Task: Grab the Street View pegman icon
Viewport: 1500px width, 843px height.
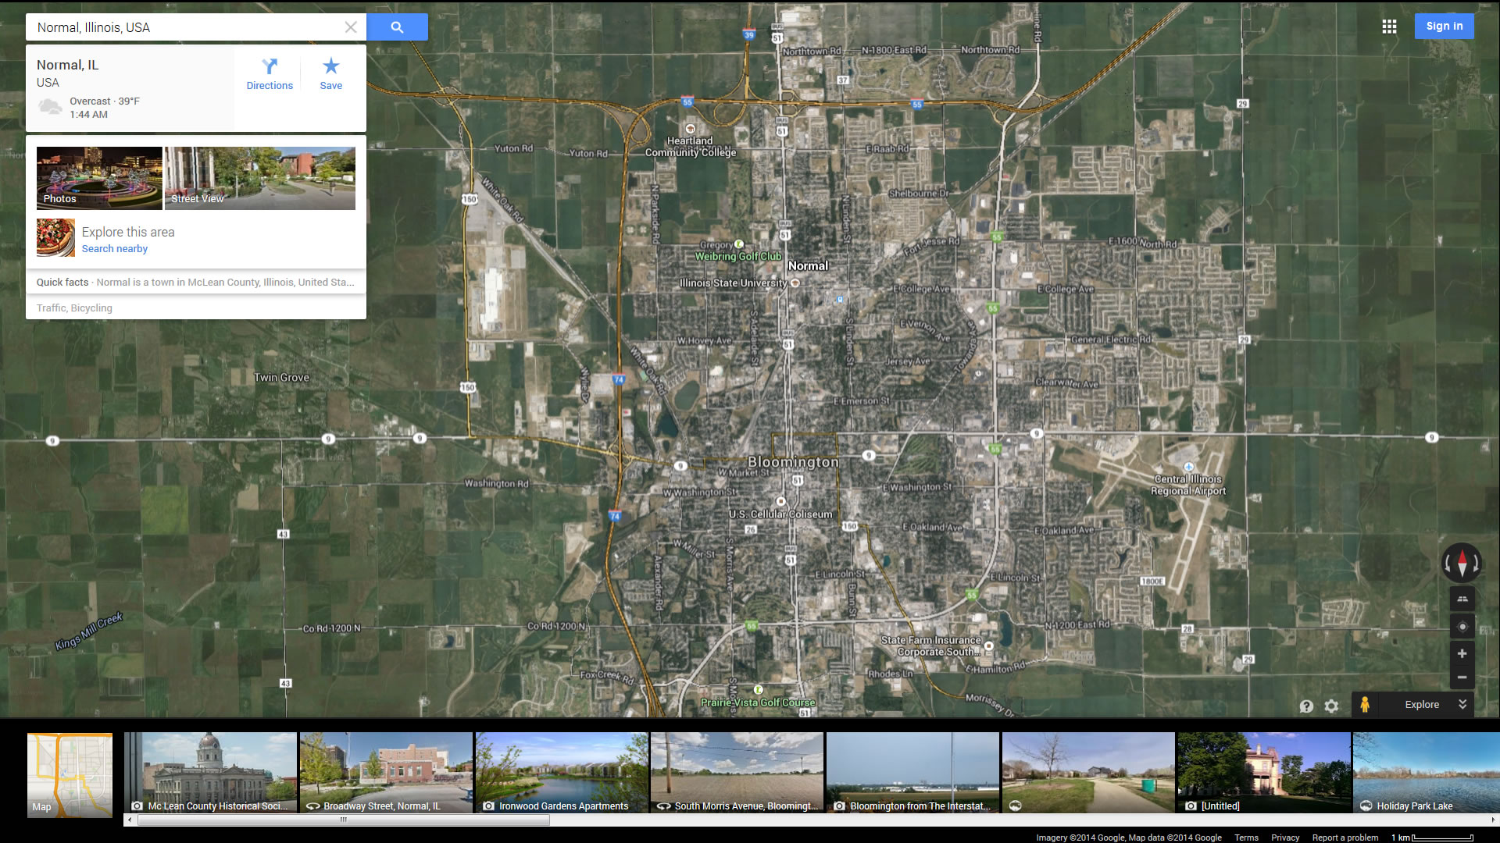Action: (x=1364, y=704)
